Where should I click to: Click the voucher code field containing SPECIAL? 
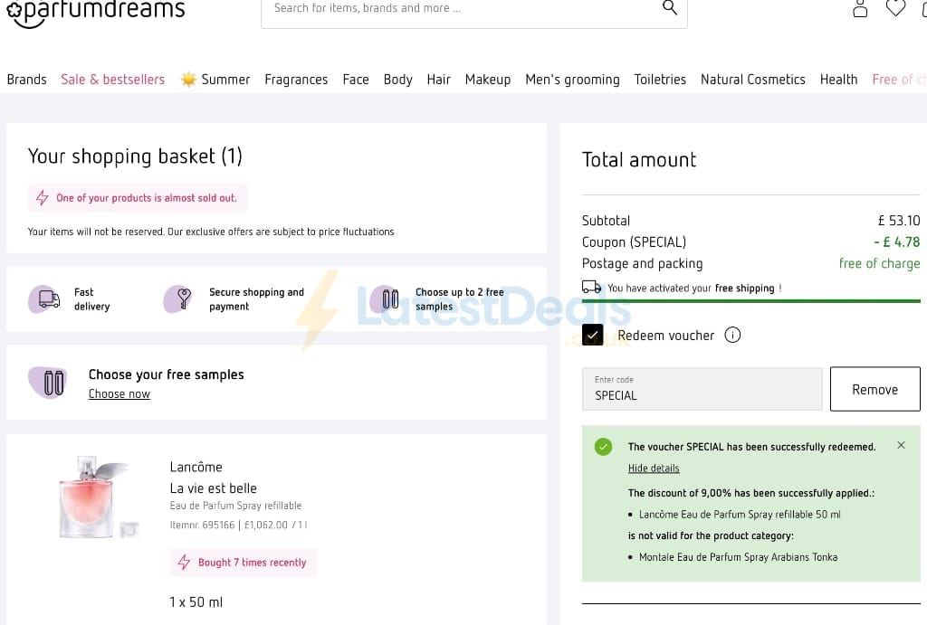click(702, 389)
